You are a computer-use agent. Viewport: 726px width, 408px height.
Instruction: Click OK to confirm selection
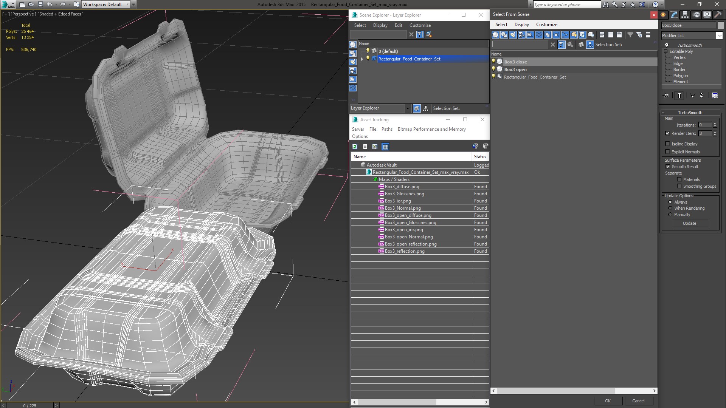607,400
